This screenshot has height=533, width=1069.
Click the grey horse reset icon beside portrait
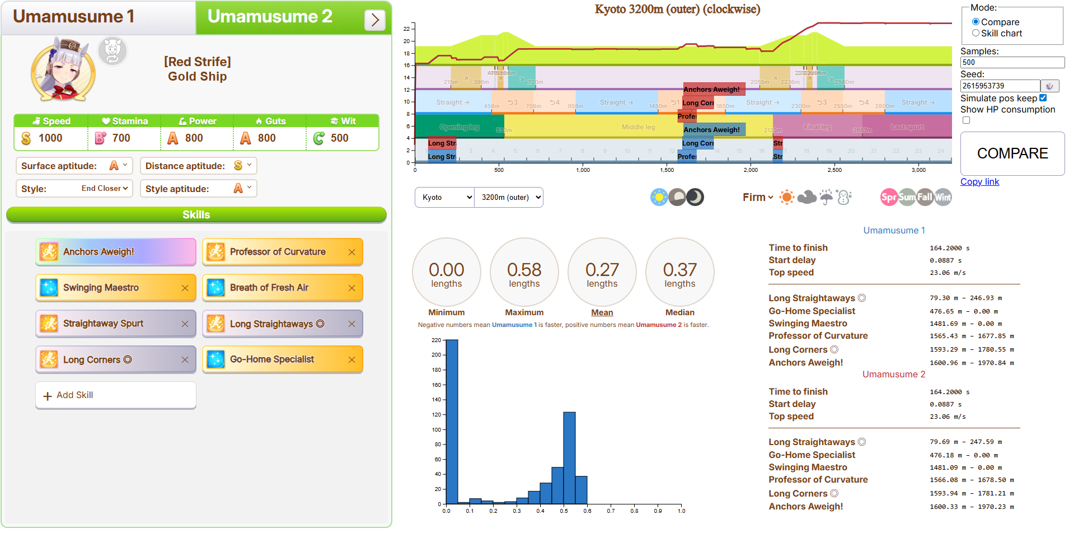[x=112, y=51]
